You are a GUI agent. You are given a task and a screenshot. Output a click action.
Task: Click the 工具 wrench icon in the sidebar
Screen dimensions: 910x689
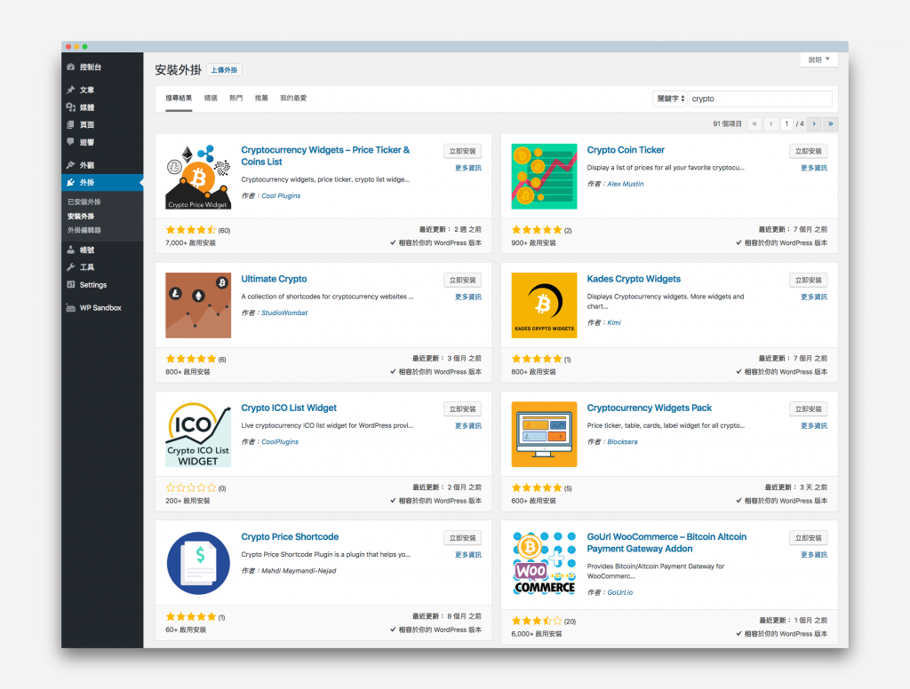71,266
